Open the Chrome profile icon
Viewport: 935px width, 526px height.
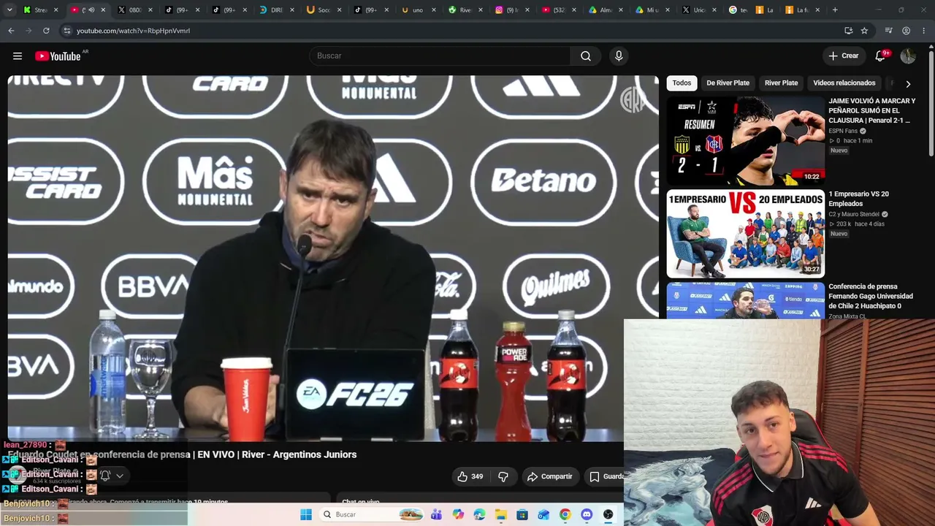(x=906, y=31)
